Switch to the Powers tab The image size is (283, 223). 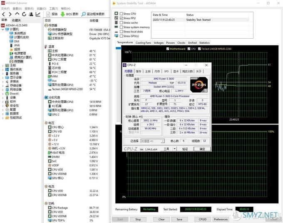[x=170, y=43]
